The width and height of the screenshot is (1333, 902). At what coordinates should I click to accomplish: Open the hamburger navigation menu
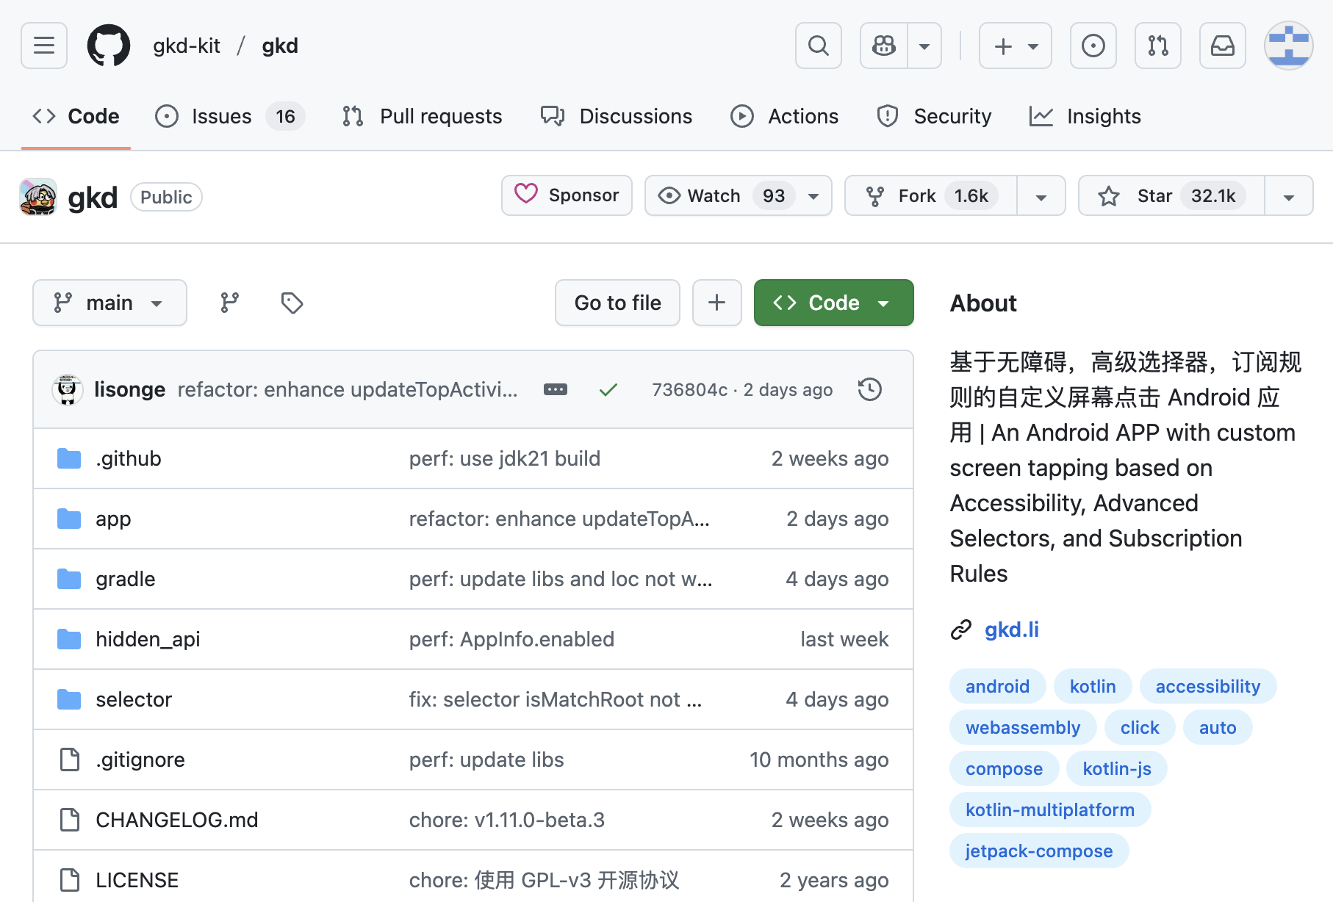point(44,46)
